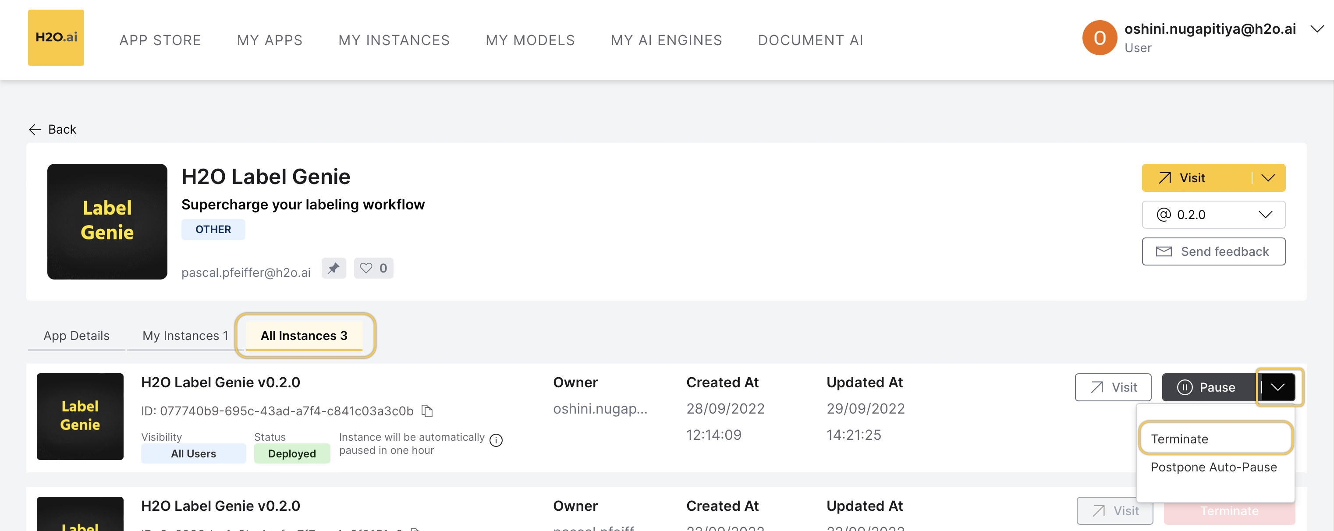Click the auto-pause info icon
1334x531 pixels.
pyautogui.click(x=496, y=440)
